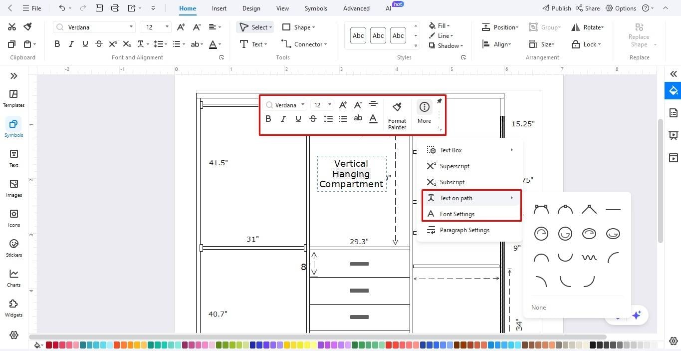Screen dimensions: 681x351
Task: Click Format Painter in floating toolbar
Action: [x=397, y=116]
